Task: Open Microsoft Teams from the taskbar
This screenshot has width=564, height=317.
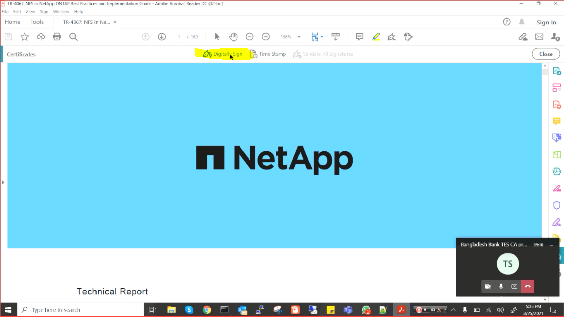Action: pos(348,310)
